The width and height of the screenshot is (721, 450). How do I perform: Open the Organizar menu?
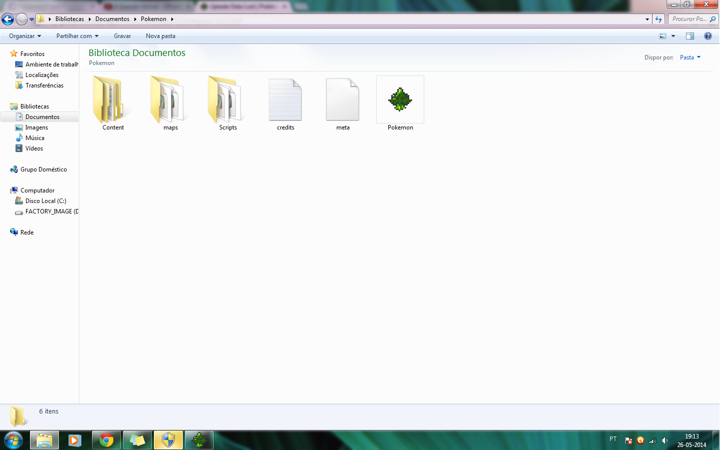pyautogui.click(x=25, y=36)
